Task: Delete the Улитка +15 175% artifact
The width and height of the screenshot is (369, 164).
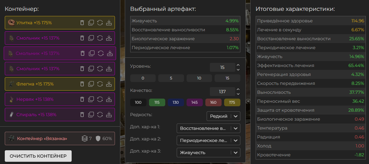Action: (x=82, y=23)
